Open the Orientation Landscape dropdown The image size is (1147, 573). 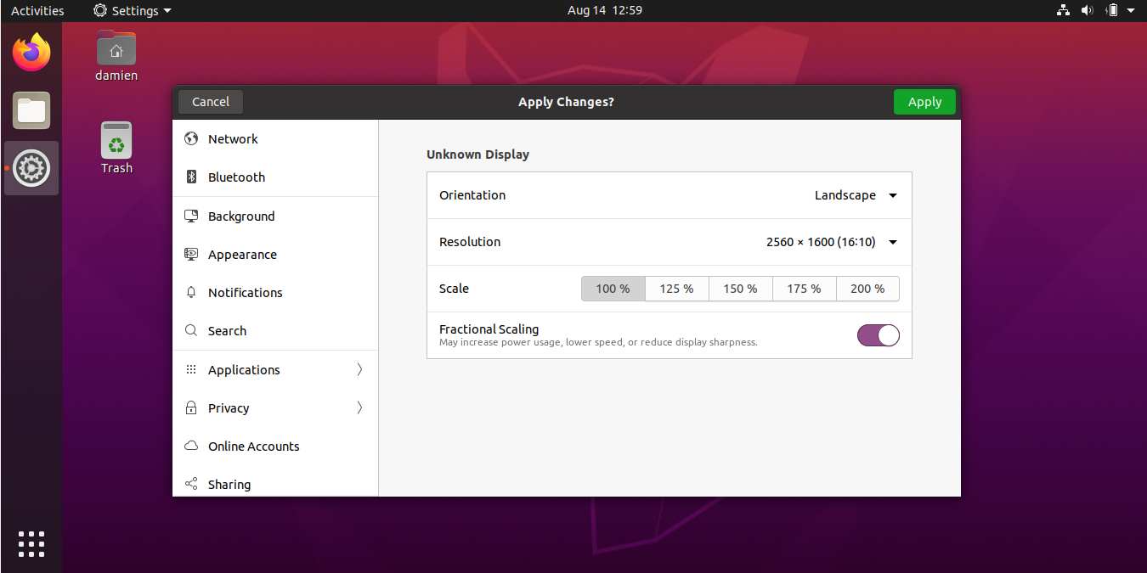pyautogui.click(x=856, y=195)
